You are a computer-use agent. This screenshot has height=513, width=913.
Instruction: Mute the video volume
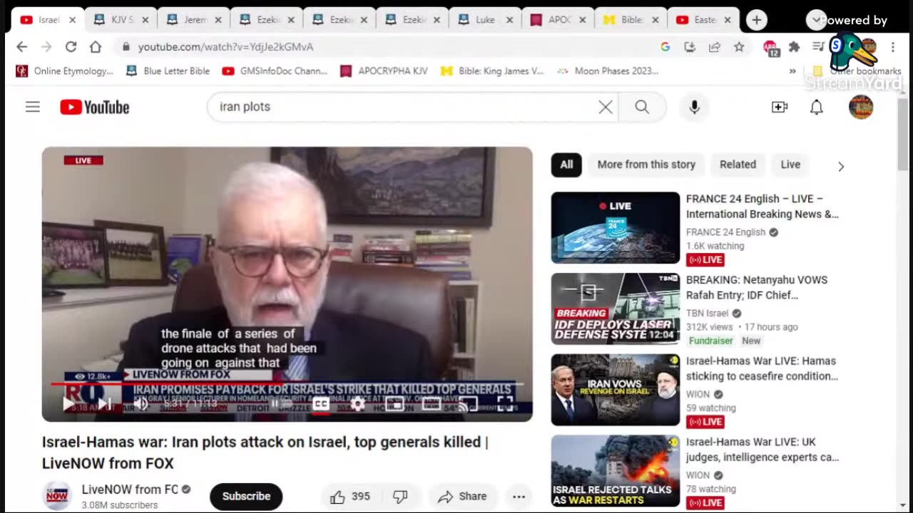[141, 403]
